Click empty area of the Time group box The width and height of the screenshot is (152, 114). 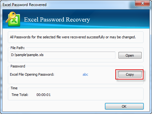click(95, 94)
